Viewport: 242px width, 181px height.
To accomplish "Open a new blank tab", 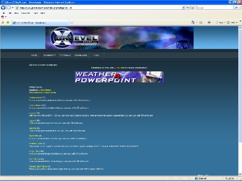I will pyautogui.click(x=71, y=23).
